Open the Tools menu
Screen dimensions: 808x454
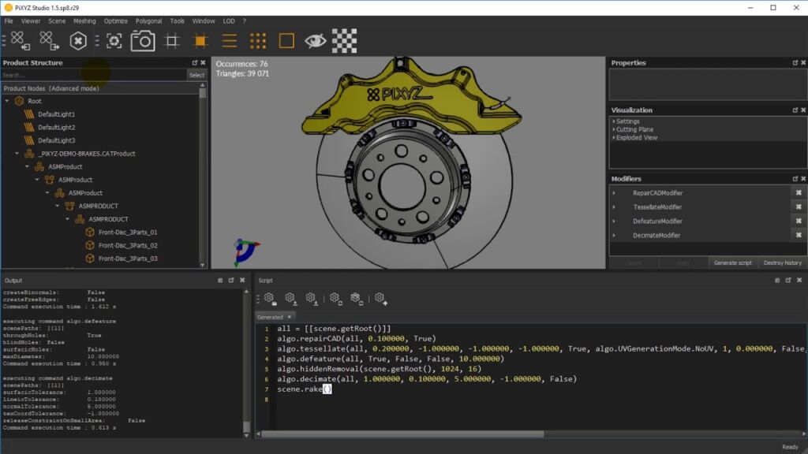(177, 21)
